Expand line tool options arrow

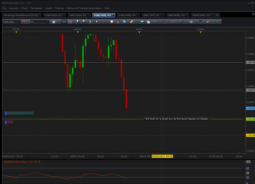[186, 22]
